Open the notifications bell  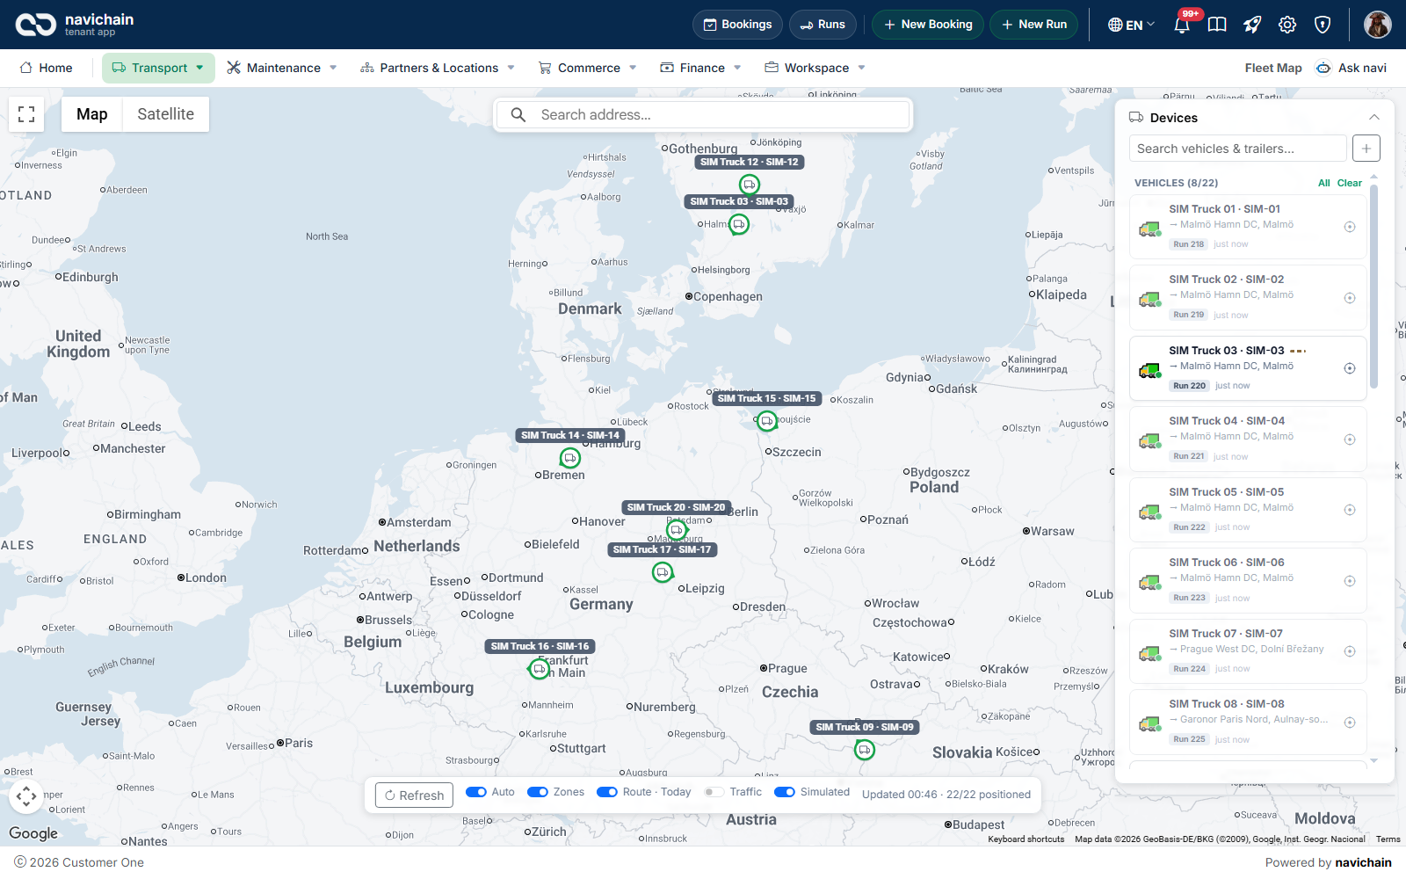1182,25
